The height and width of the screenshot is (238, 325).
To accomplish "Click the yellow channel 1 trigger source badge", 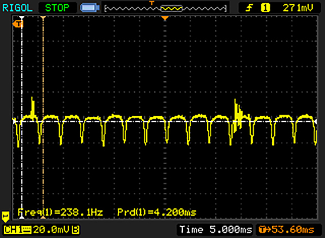I will coord(265,8).
